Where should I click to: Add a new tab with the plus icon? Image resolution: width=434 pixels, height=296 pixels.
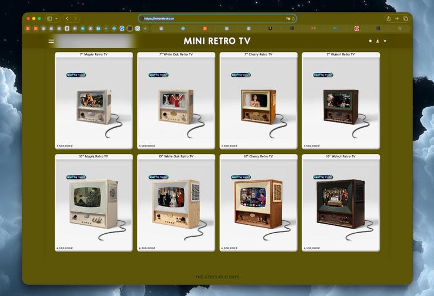pyautogui.click(x=397, y=18)
